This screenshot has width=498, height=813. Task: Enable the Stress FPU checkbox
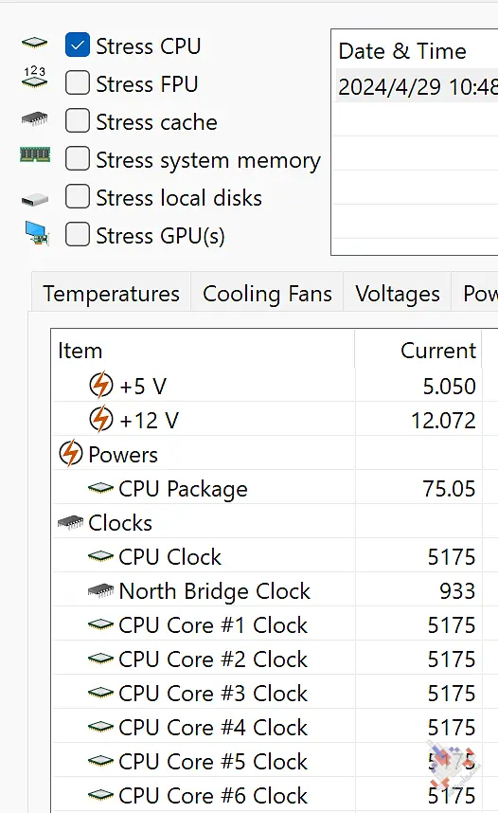click(78, 83)
